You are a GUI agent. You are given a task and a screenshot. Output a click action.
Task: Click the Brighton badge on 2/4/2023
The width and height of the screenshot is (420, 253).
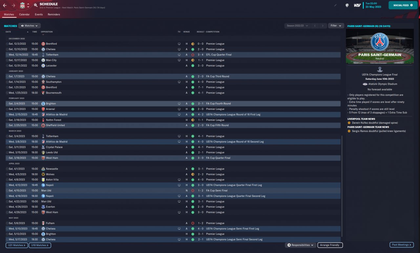click(x=43, y=103)
